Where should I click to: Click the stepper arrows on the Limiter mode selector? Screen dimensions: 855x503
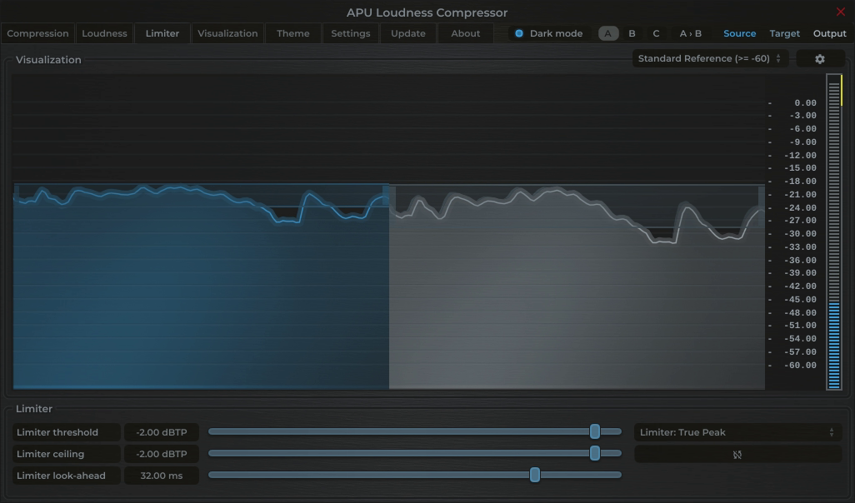pyautogui.click(x=831, y=432)
